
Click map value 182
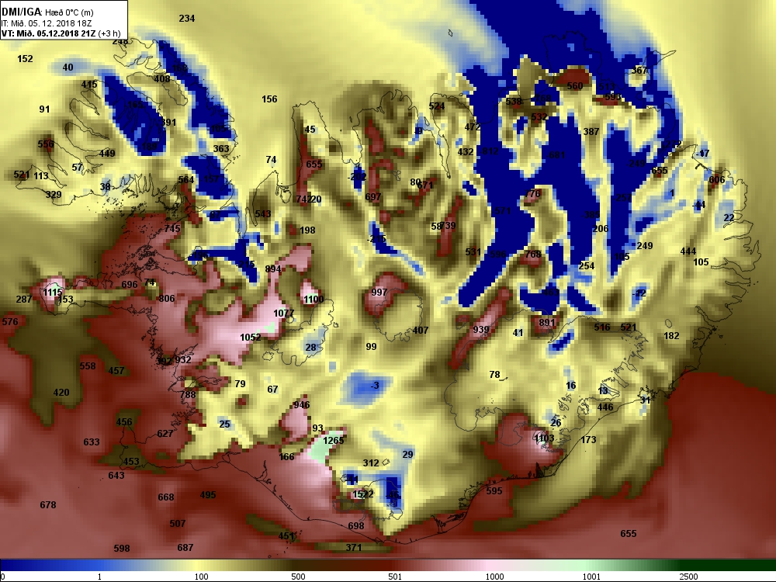coord(671,335)
